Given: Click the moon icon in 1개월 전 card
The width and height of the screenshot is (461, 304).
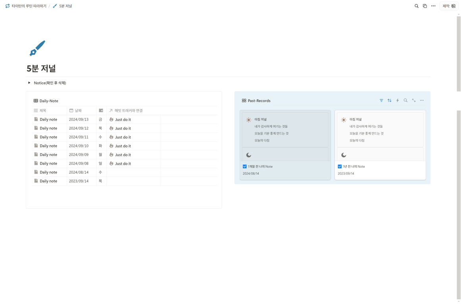Looking at the screenshot, I should (249, 155).
